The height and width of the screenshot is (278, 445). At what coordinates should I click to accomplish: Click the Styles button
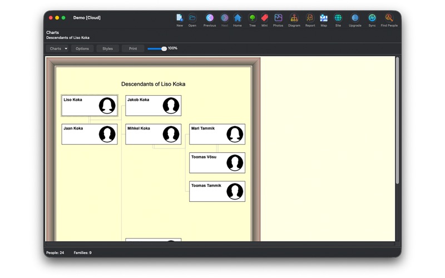point(107,48)
